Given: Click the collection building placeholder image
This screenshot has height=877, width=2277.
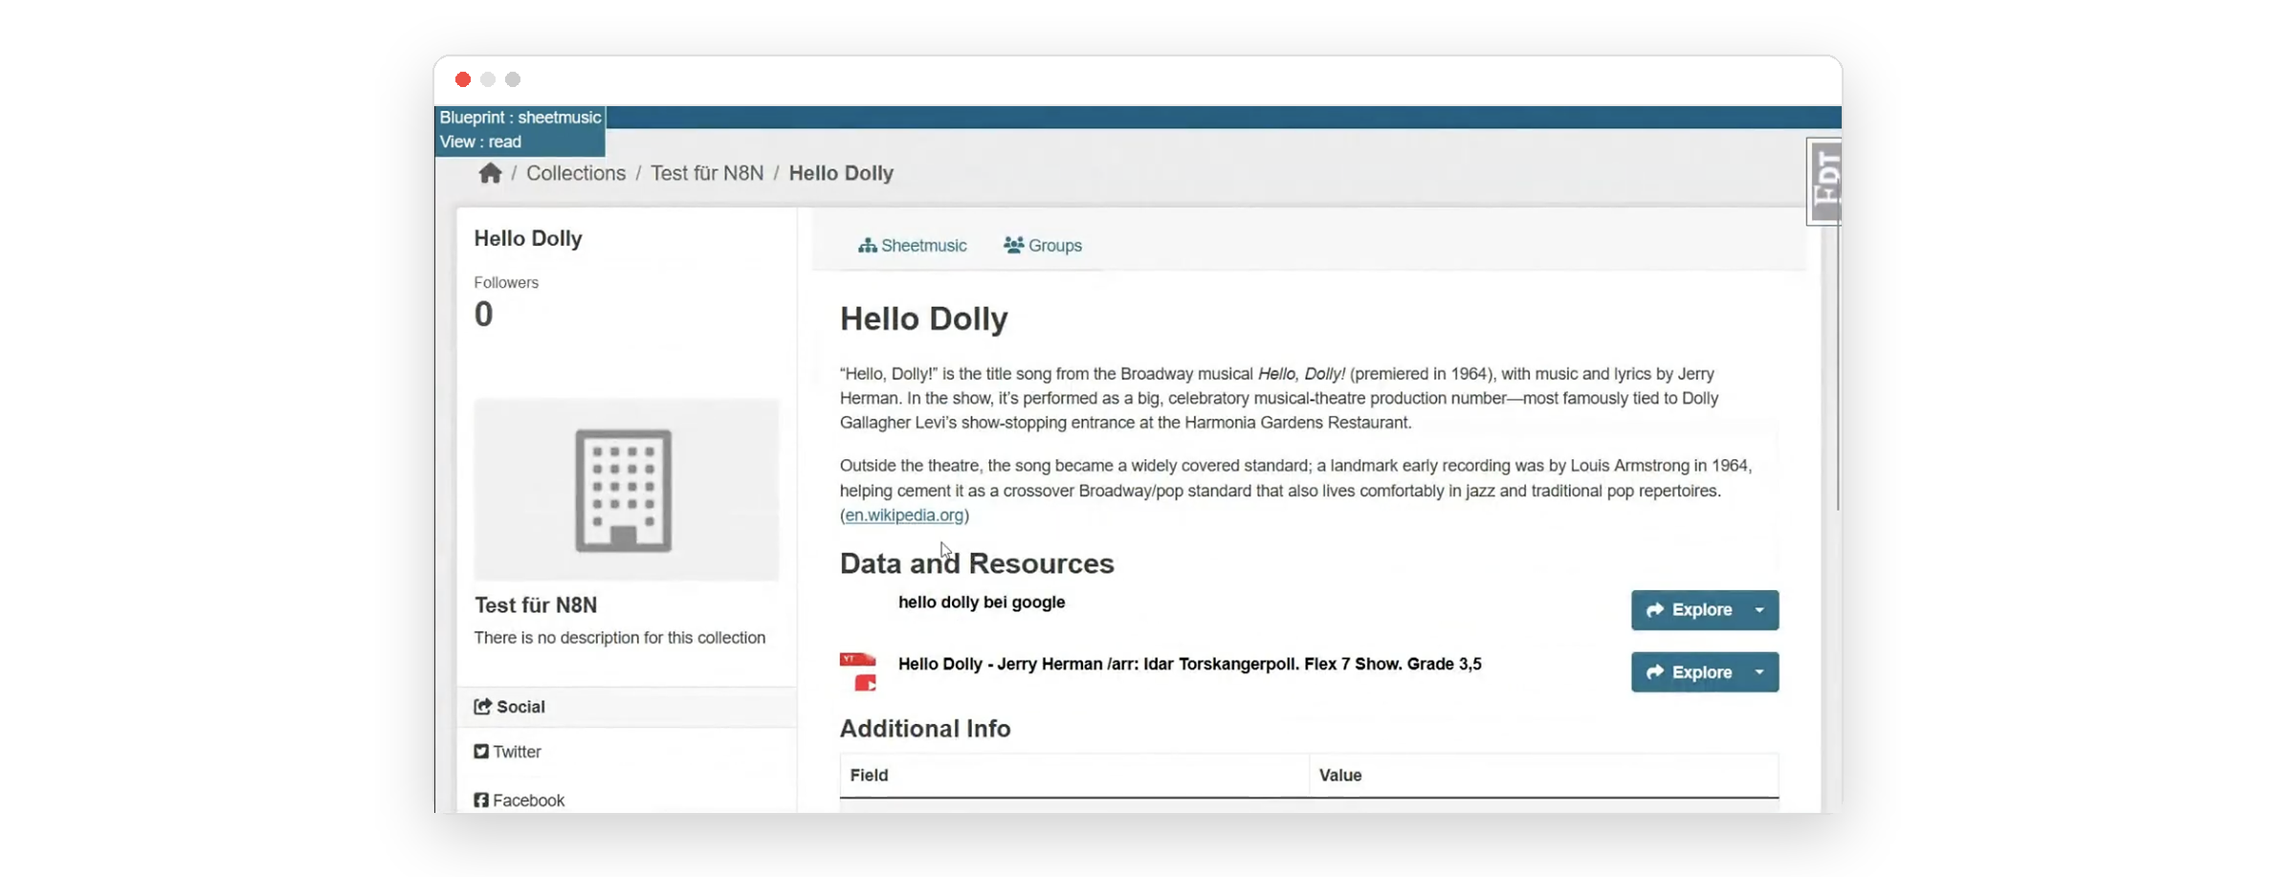Looking at the screenshot, I should point(626,490).
